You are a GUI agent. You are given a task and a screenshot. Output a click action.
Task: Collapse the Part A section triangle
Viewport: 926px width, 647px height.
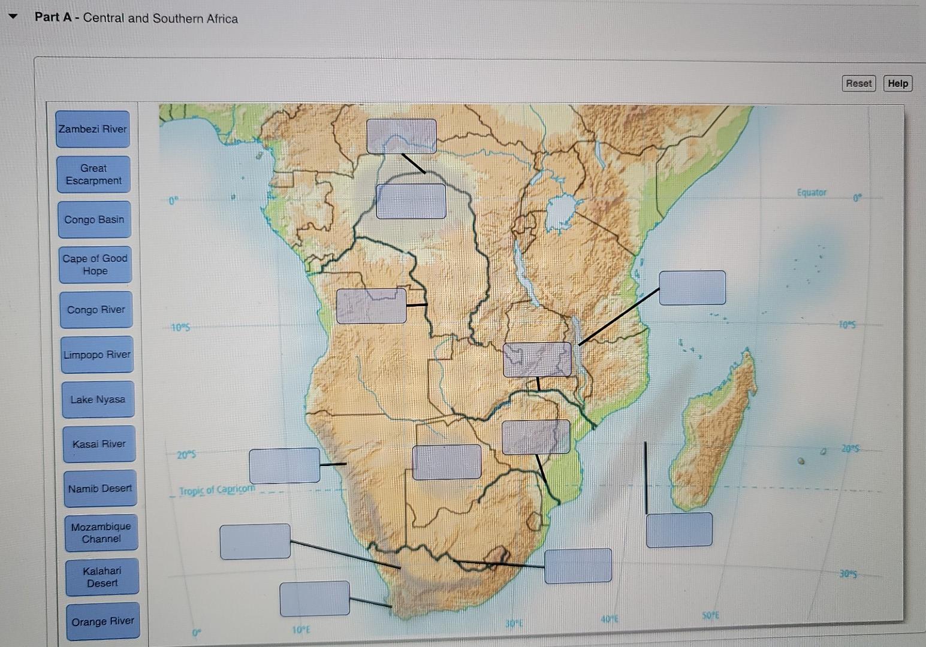click(x=13, y=17)
